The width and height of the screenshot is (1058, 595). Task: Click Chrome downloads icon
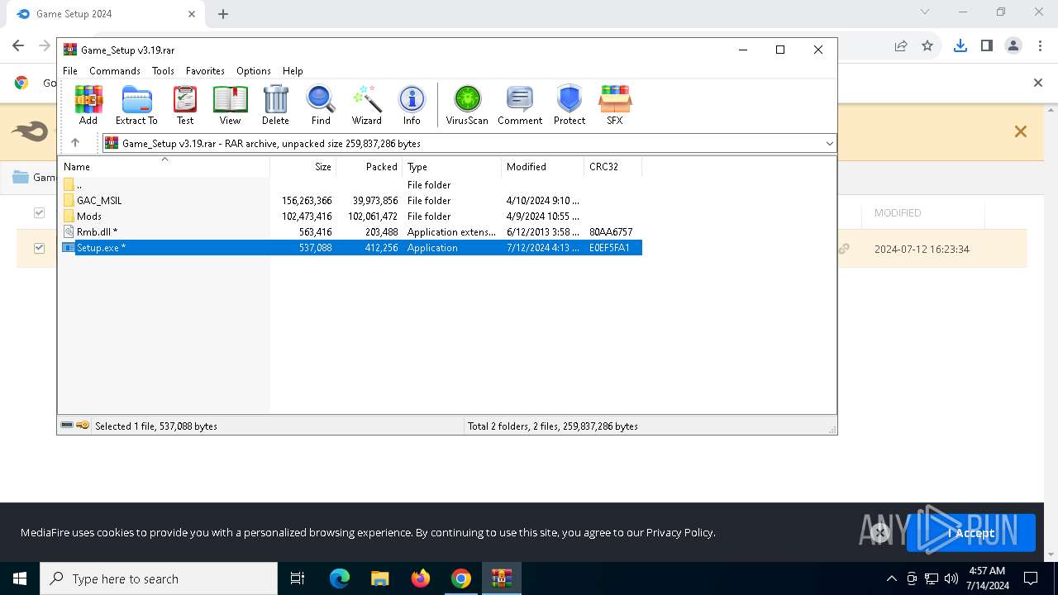(960, 45)
